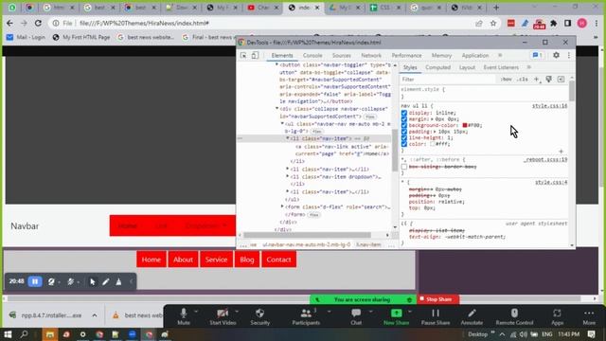Open Apps in Zoom toolbar
The height and width of the screenshot is (341, 606).
pyautogui.click(x=557, y=316)
